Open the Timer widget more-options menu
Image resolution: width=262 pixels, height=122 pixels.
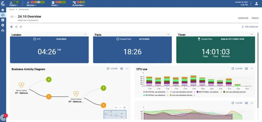[x=252, y=34]
